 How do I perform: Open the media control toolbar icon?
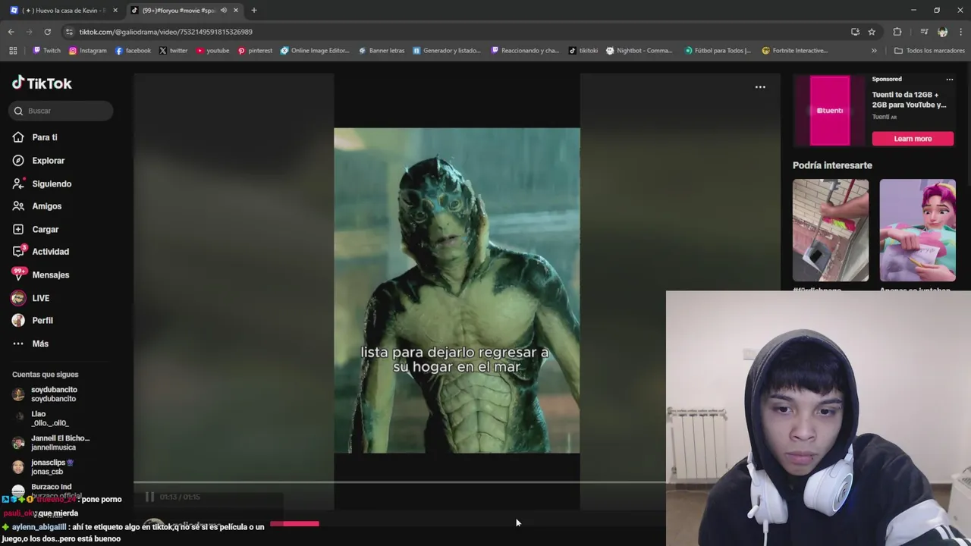924,32
